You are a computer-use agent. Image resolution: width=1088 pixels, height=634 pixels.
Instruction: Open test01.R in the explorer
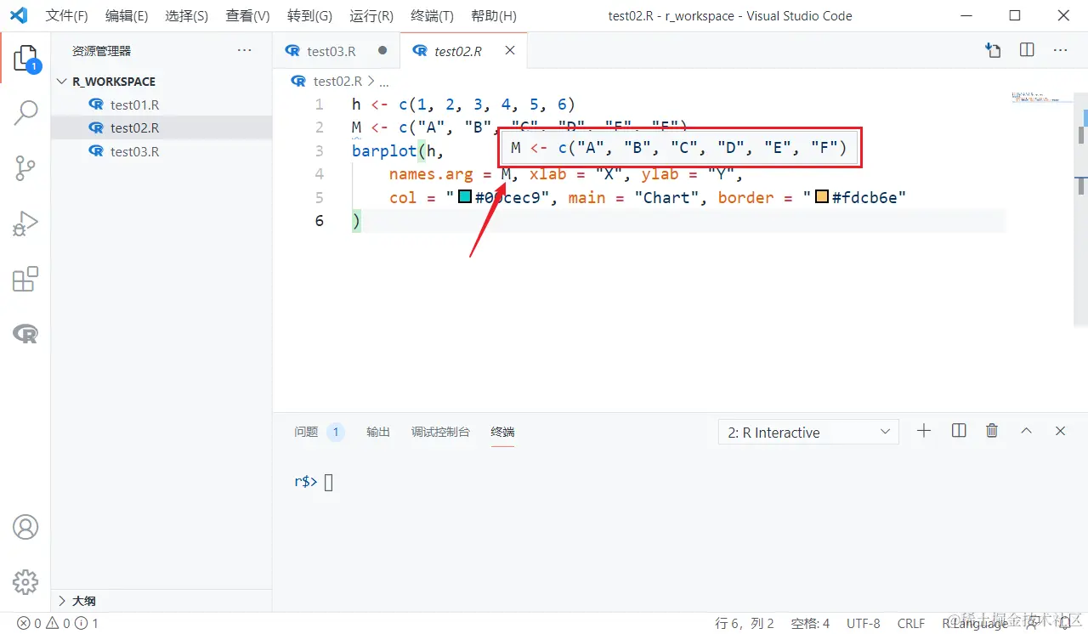[161, 105]
